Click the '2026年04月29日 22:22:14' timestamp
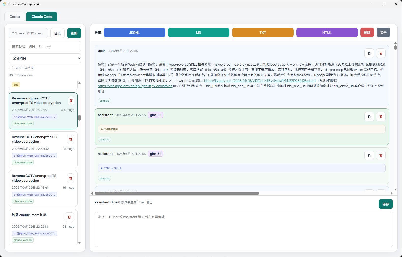 (x=30, y=227)
